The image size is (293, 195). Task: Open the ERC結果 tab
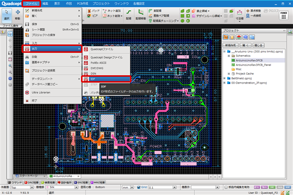tap(81, 182)
